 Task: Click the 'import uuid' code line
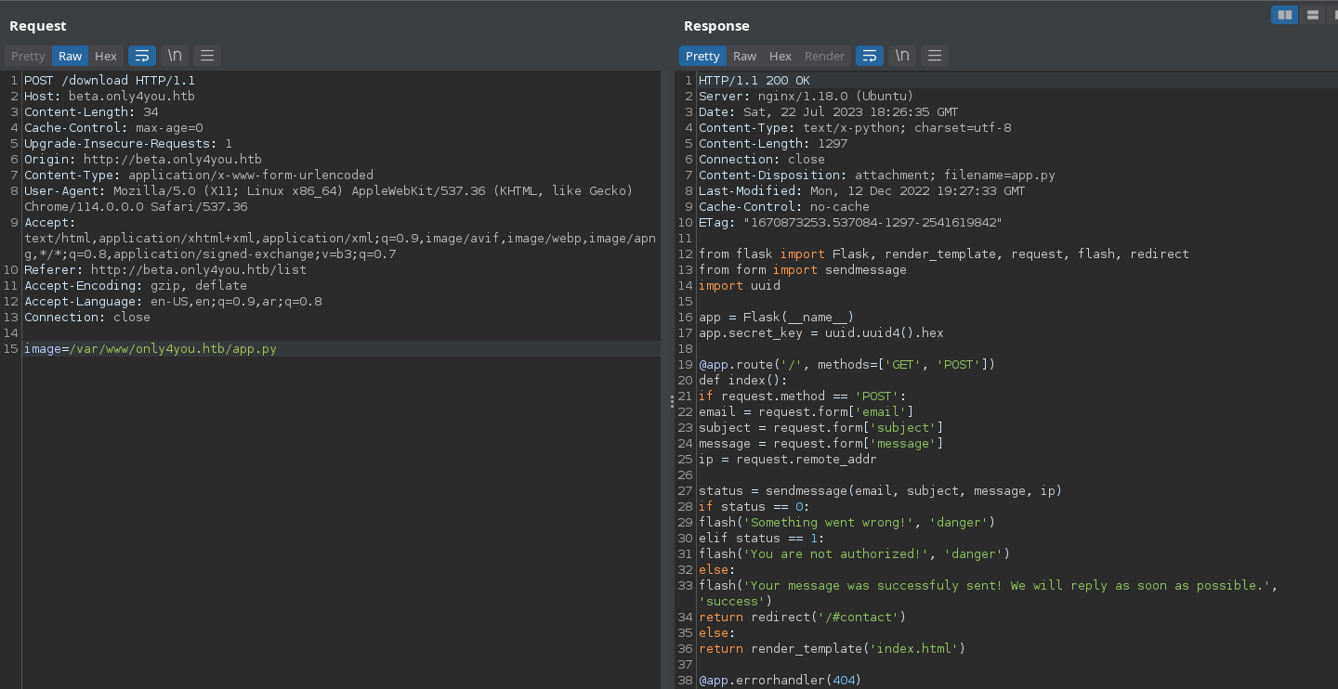click(740, 286)
